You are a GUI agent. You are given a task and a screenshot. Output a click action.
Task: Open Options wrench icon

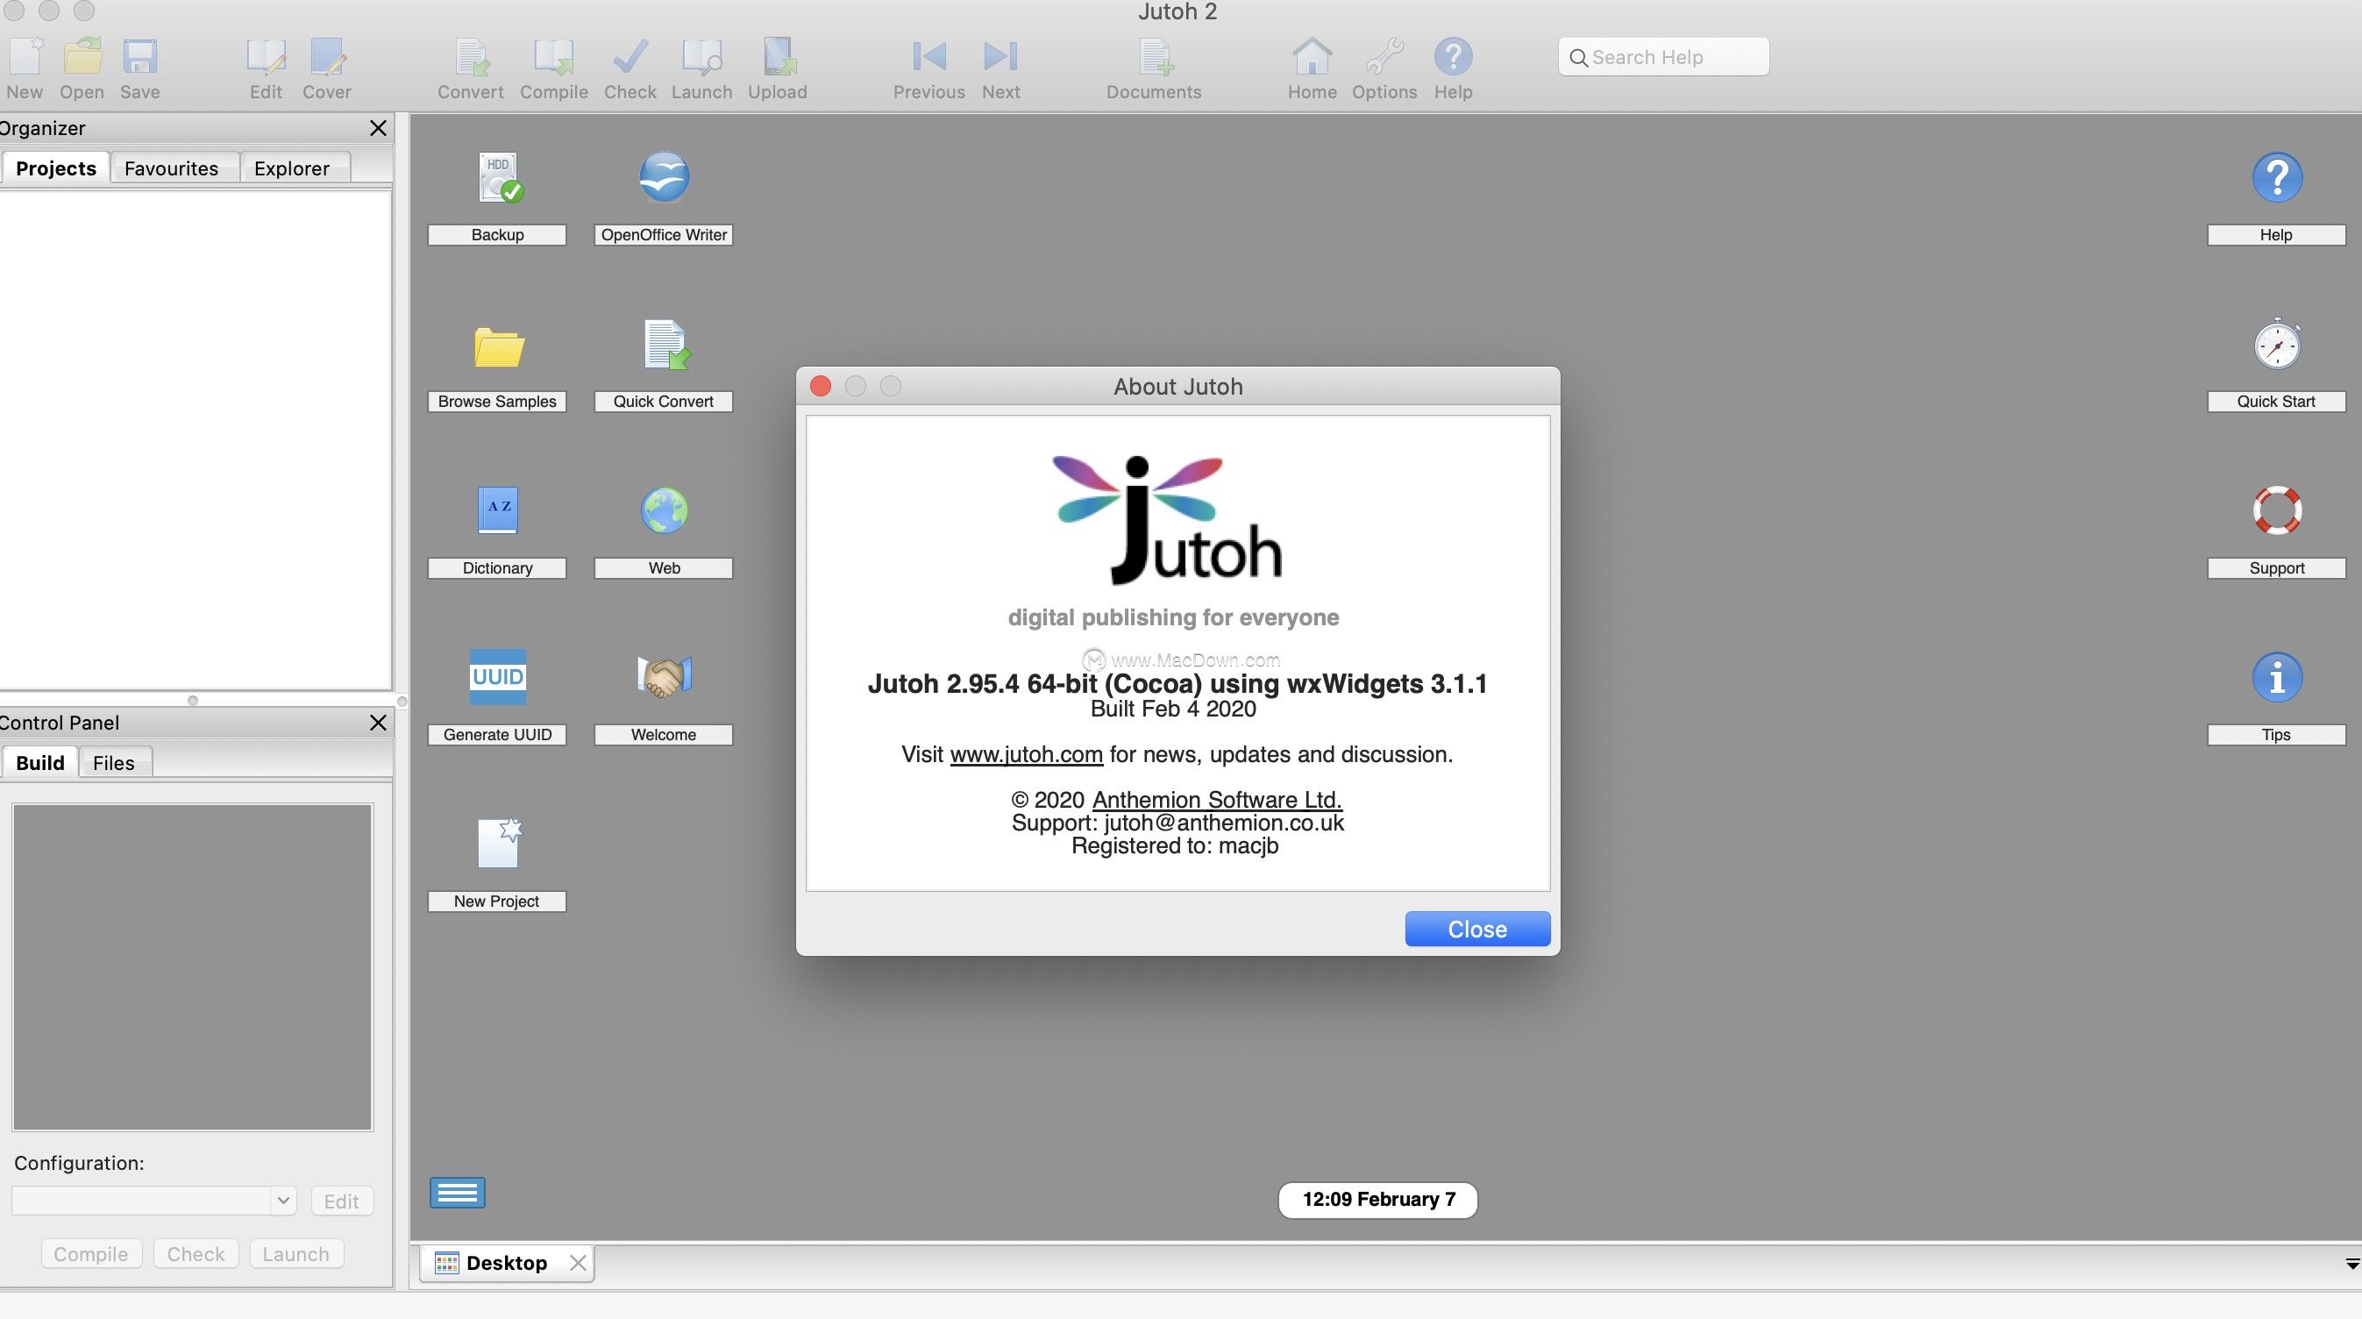click(x=1384, y=57)
